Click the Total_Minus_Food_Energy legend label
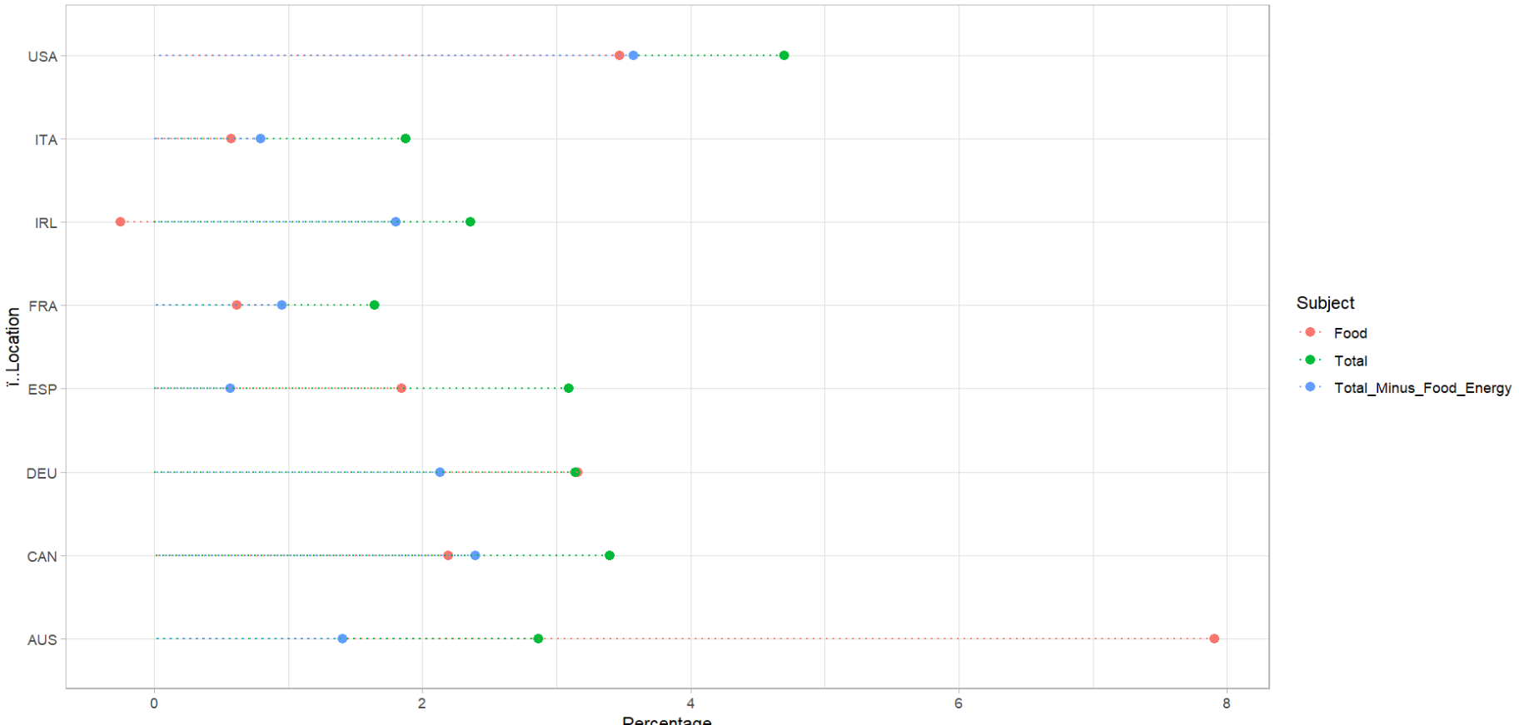Screen dimensions: 1519x725 1422,388
